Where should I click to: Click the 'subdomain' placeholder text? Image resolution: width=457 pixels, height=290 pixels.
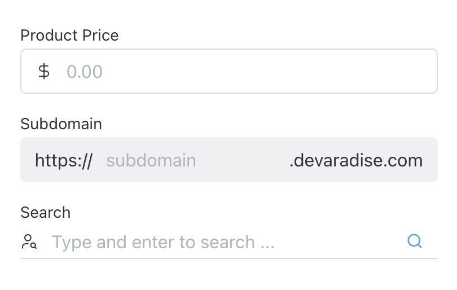(x=151, y=160)
